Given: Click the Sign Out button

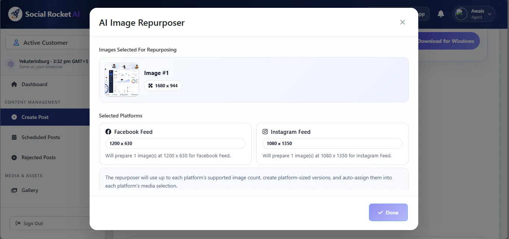Looking at the screenshot, I should (49, 223).
